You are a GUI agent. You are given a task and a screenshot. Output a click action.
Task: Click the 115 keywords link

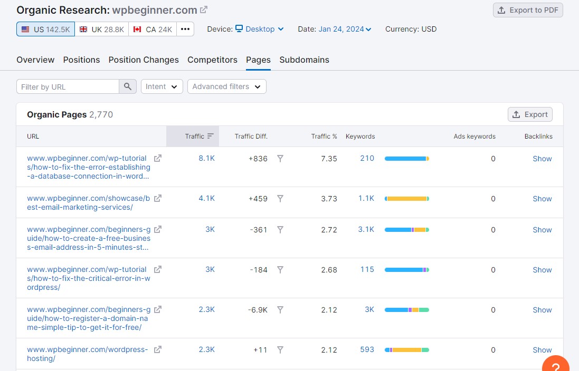[x=367, y=270]
